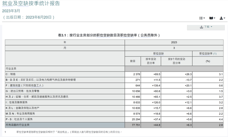This screenshot has height=137, width=228.
Task: Click the 行业主类 row header
Action: (65, 69)
